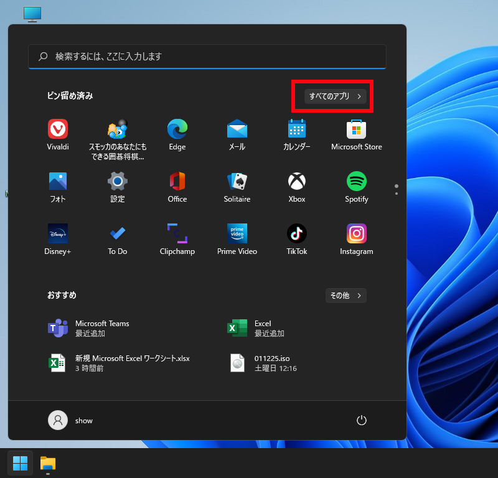Open Disney+

[58, 240]
